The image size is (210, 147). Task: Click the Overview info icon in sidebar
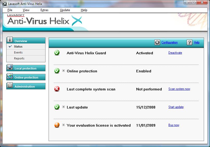10,40
